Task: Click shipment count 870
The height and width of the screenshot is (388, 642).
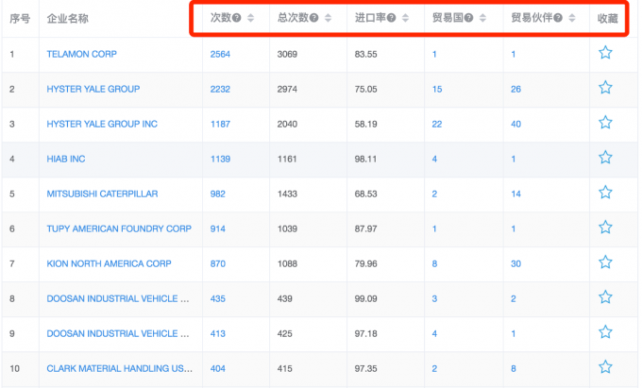Action: click(218, 263)
